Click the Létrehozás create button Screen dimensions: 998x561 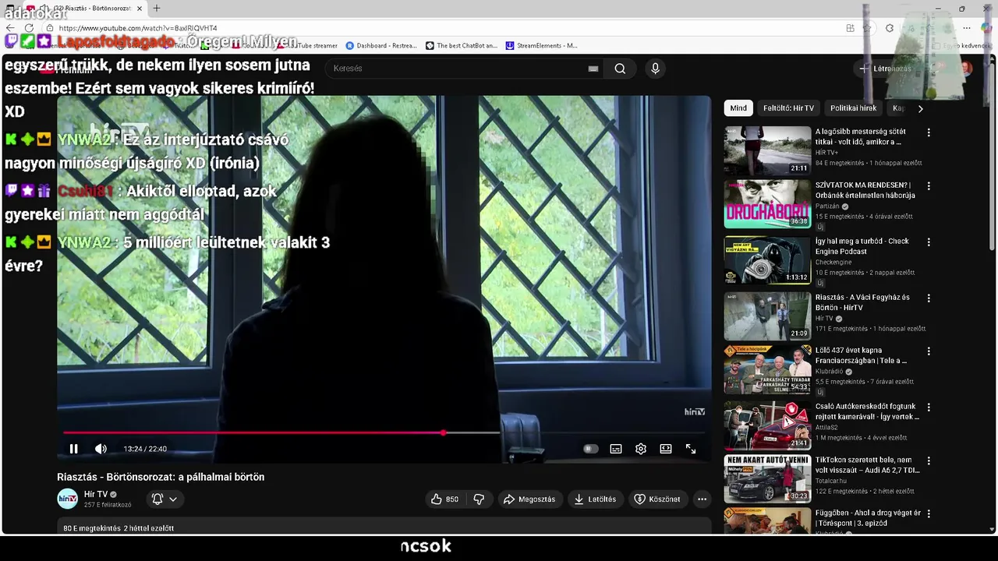(x=886, y=69)
